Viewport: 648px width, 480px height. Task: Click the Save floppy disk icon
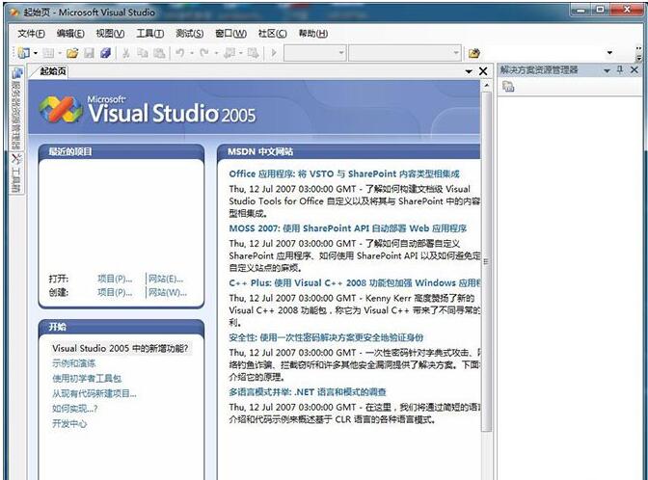point(90,53)
